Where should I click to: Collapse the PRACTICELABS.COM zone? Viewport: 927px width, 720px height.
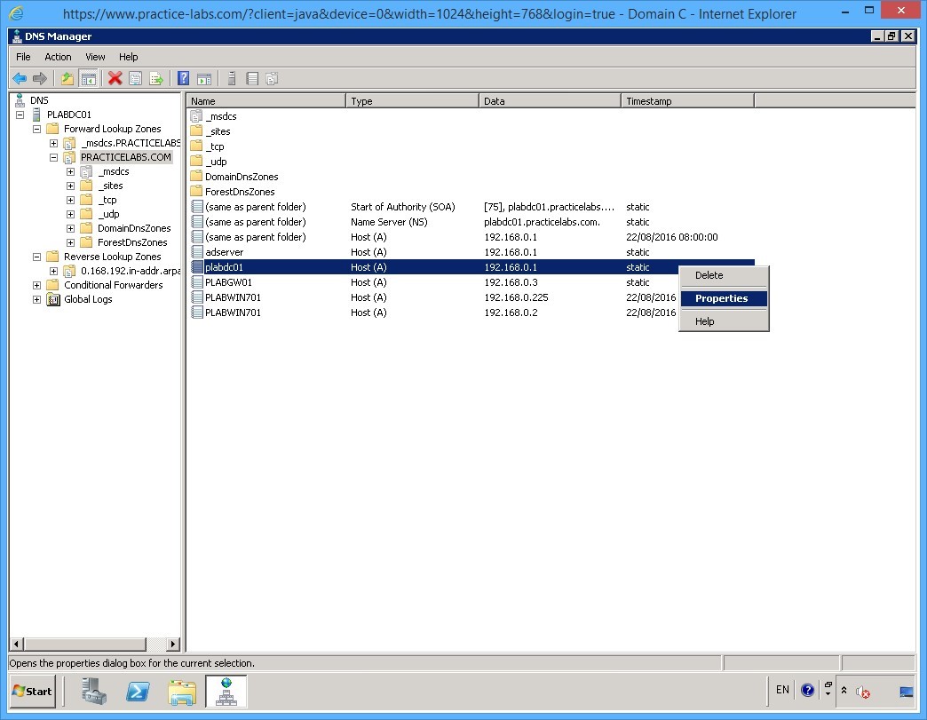point(53,157)
